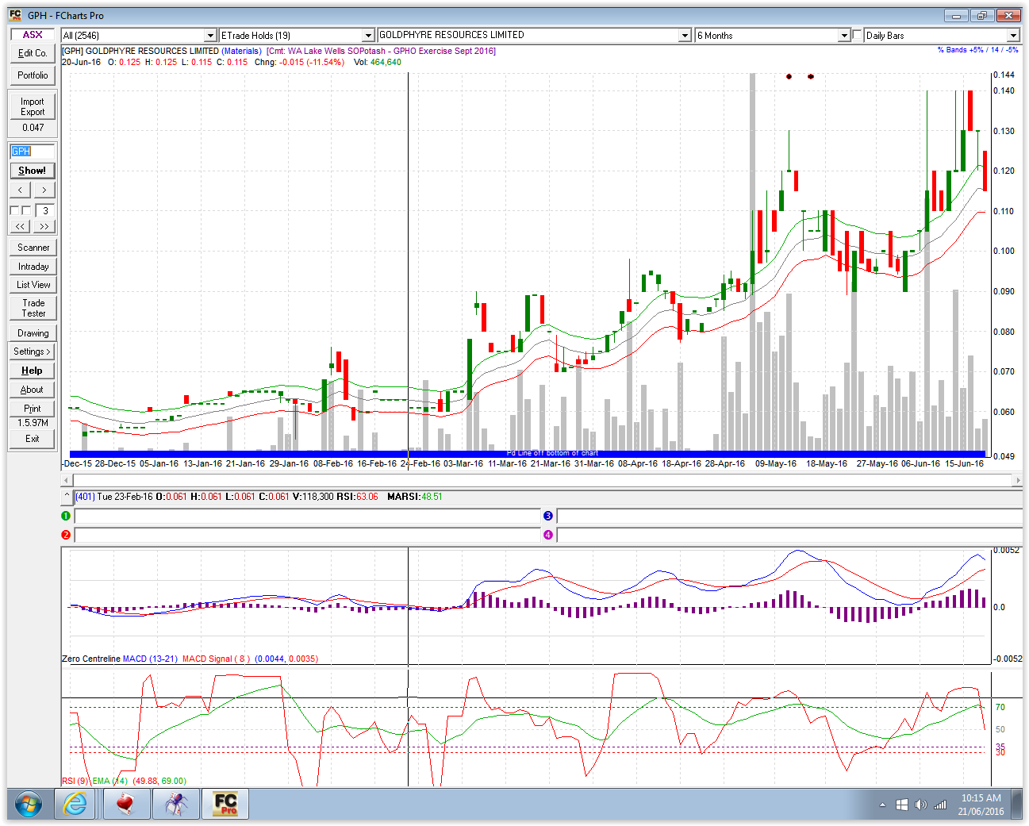
Task: Open the Trade Tester
Action: click(33, 308)
